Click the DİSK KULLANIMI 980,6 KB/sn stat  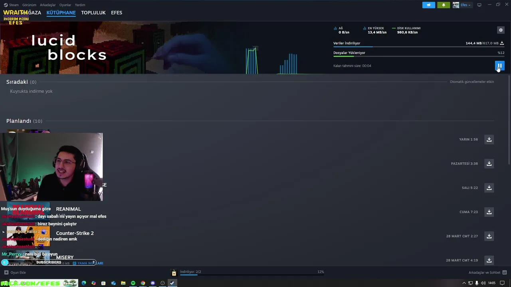tap(406, 30)
